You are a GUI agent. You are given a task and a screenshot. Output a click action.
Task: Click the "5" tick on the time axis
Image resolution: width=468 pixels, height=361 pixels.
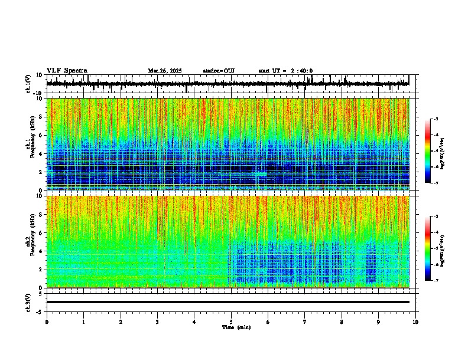231,322
